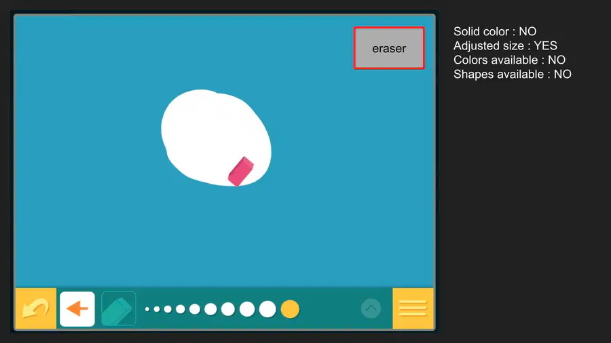Open the yellow hamburger menu
The height and width of the screenshot is (343, 611).
tap(413, 309)
